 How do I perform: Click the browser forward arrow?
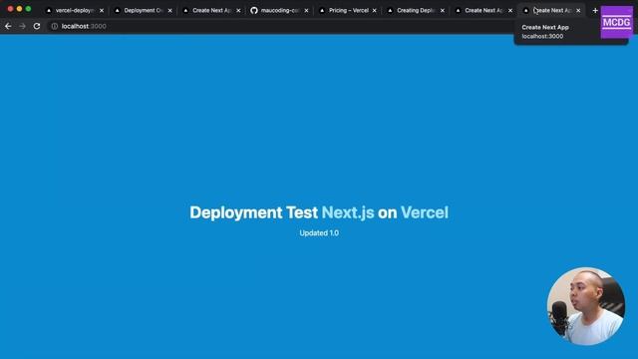(22, 26)
